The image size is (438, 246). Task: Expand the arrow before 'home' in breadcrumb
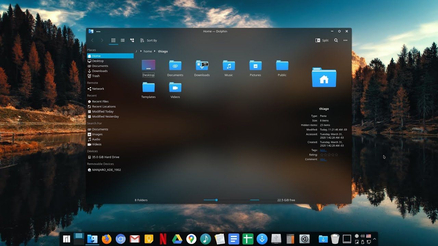[141, 51]
